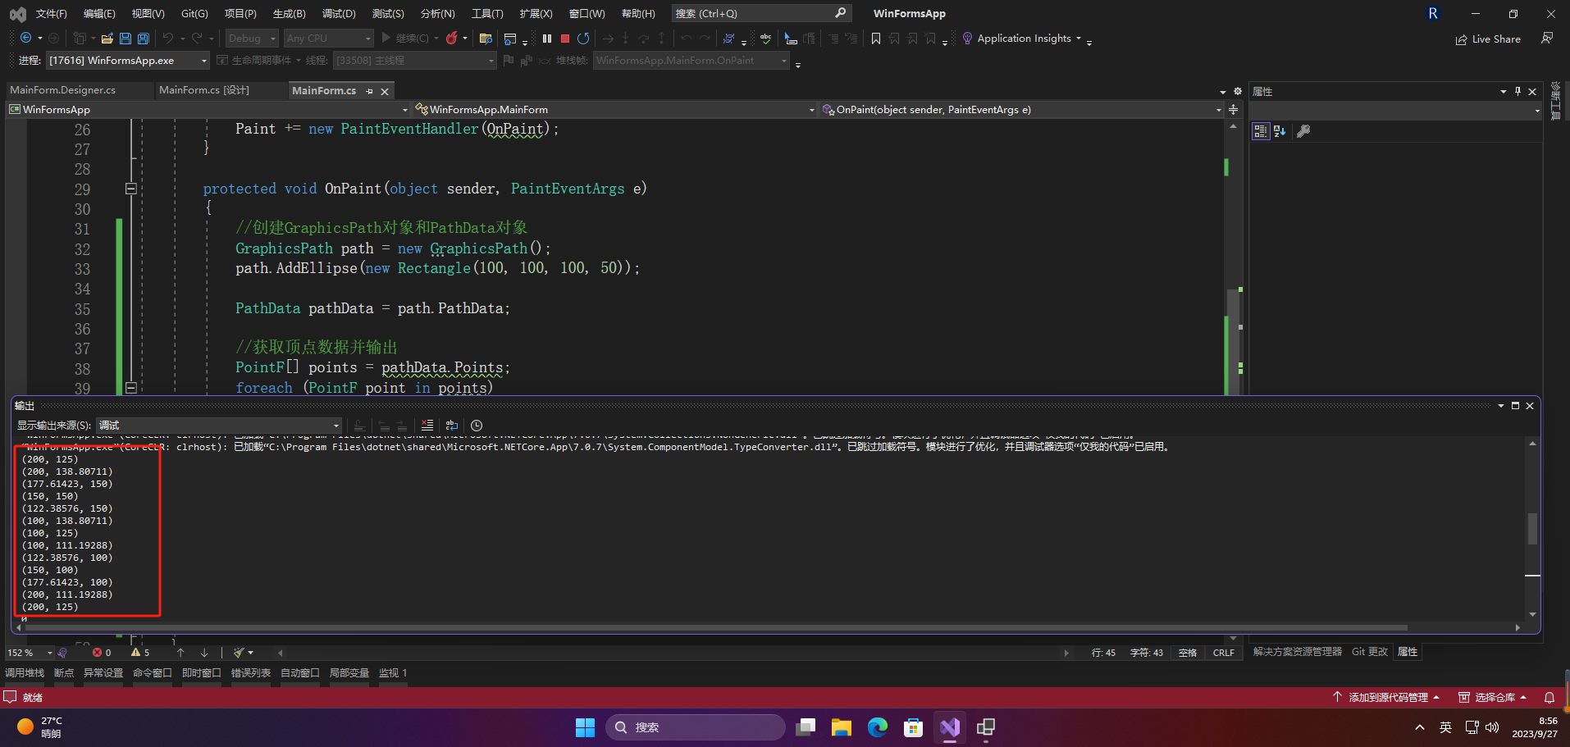Toggle timestamps clock icon in the Output window
Viewport: 1570px width, 747px height.
(x=477, y=425)
